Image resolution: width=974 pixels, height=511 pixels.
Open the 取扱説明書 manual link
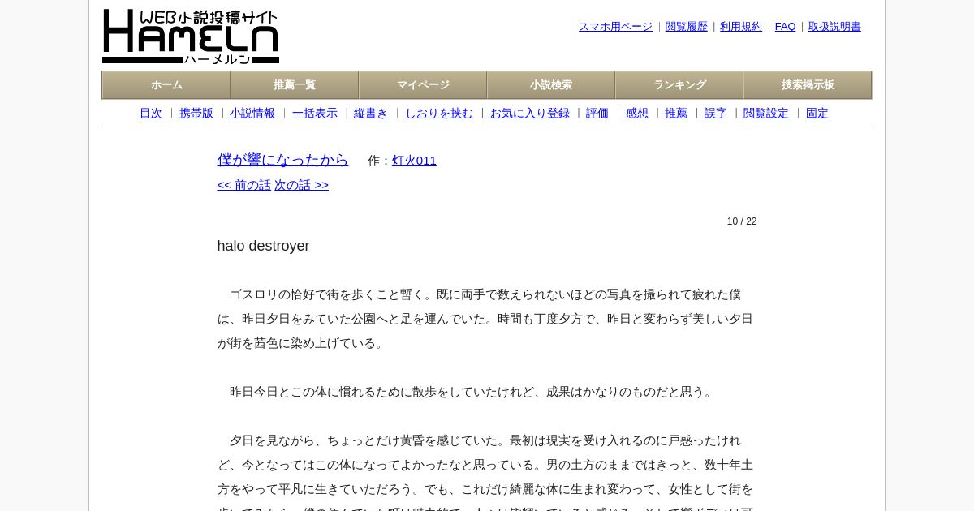coord(834,27)
